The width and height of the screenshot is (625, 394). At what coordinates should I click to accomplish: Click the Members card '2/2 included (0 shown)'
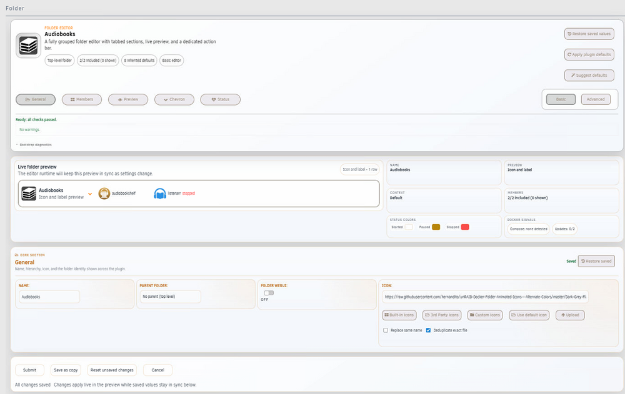point(562,200)
